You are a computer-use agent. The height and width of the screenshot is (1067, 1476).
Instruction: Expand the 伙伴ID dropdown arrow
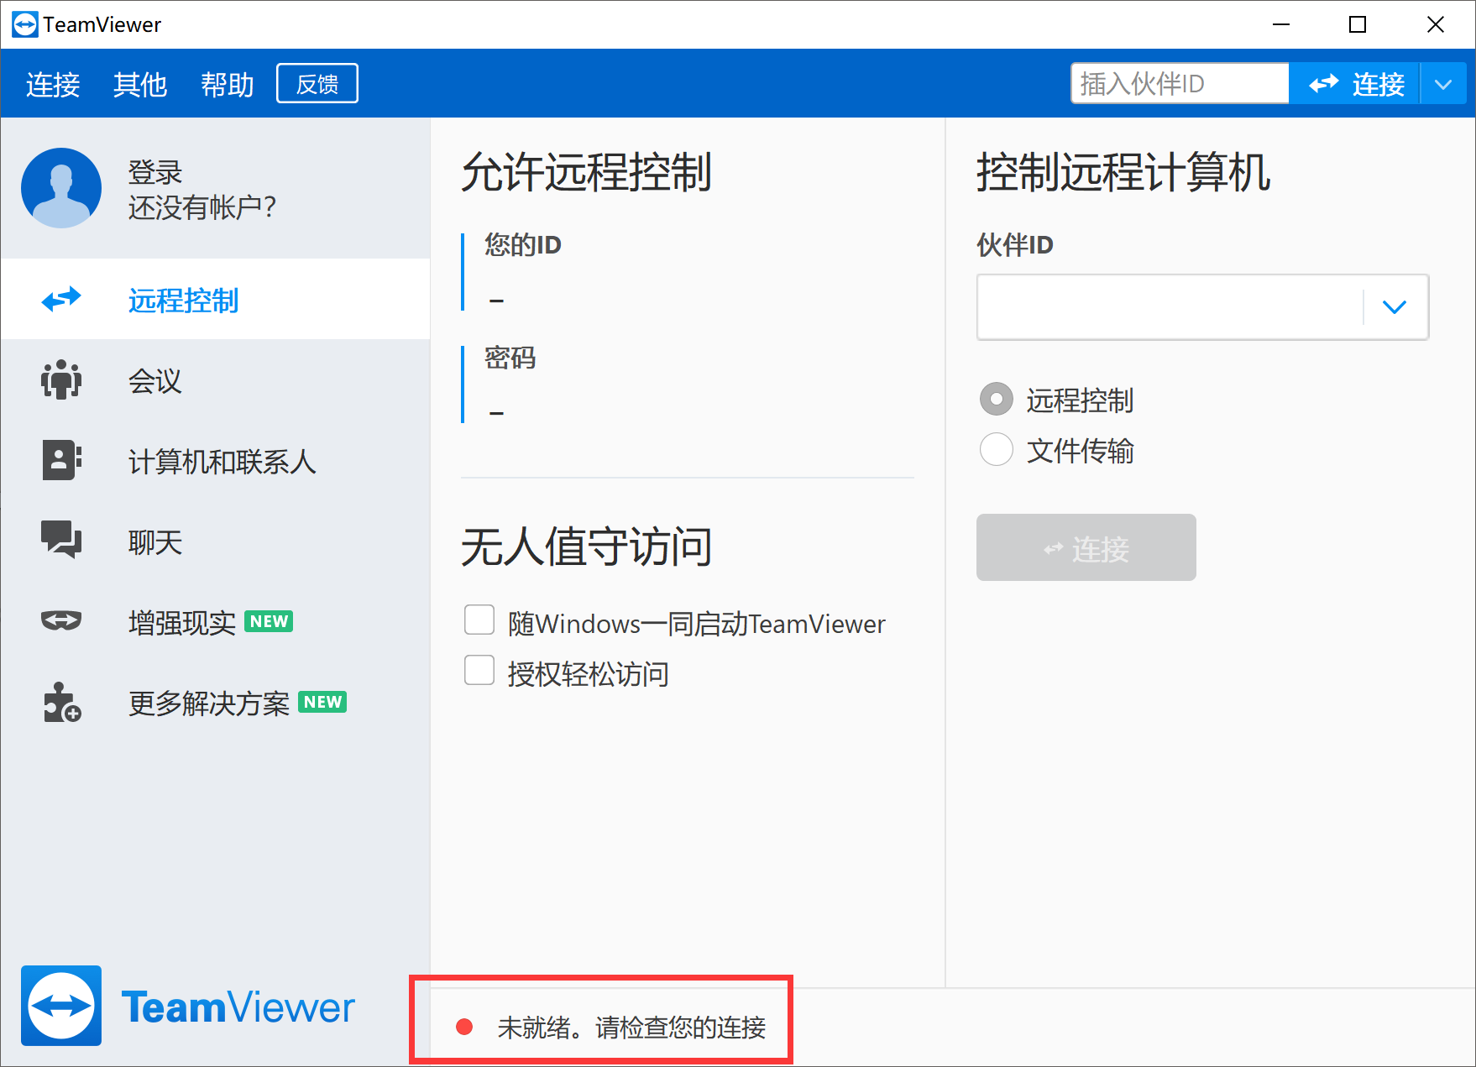[1394, 307]
